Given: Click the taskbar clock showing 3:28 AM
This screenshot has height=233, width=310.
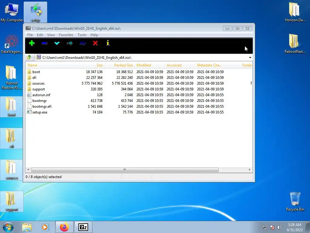Looking at the screenshot, I should click(295, 227).
